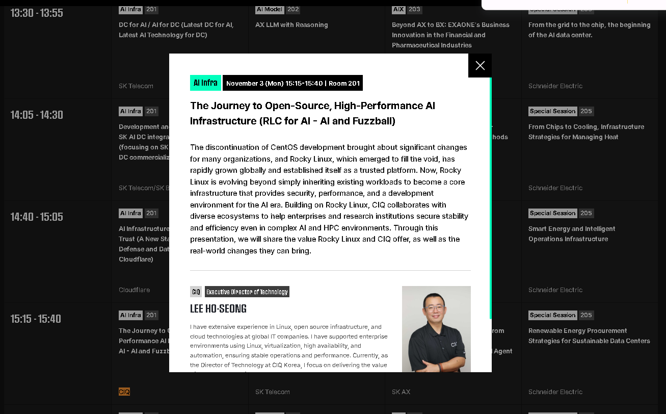Open From Chips to Cooling session
The image size is (666, 414).
pyautogui.click(x=586, y=132)
